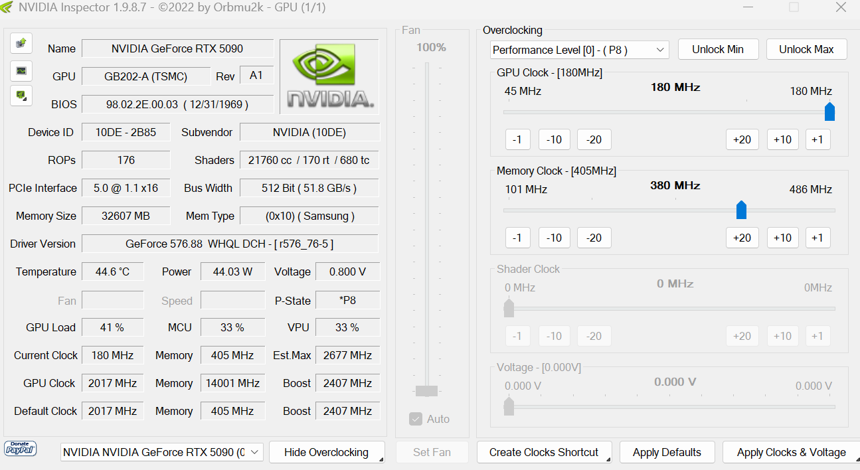Click Create Clocks Shortcut button
The height and width of the screenshot is (470, 860).
pyautogui.click(x=544, y=452)
